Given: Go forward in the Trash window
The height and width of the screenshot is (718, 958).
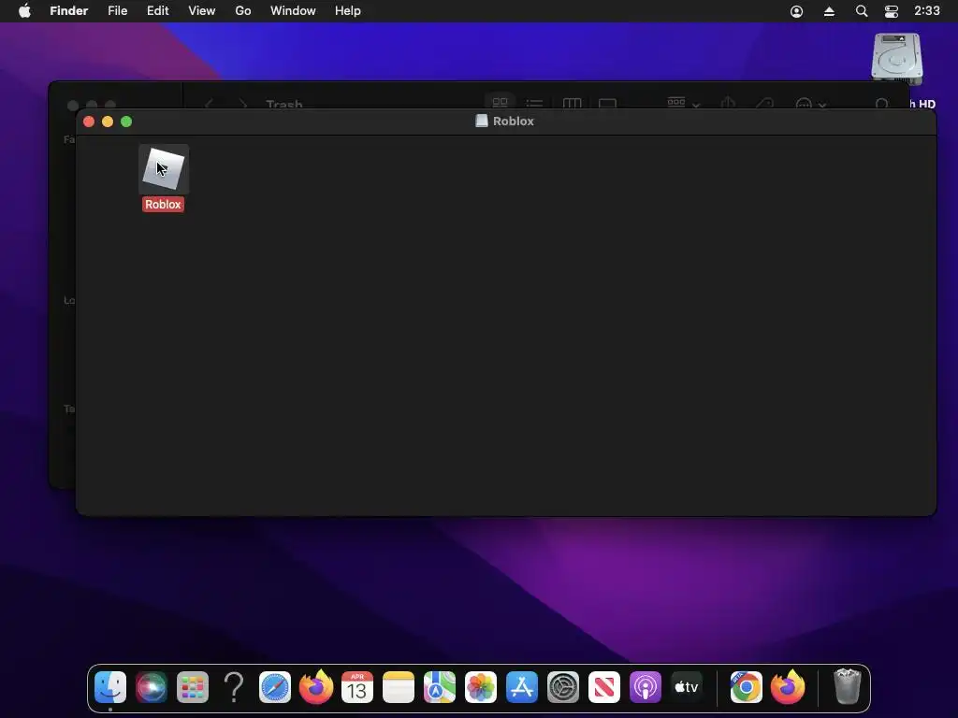Looking at the screenshot, I should (242, 103).
